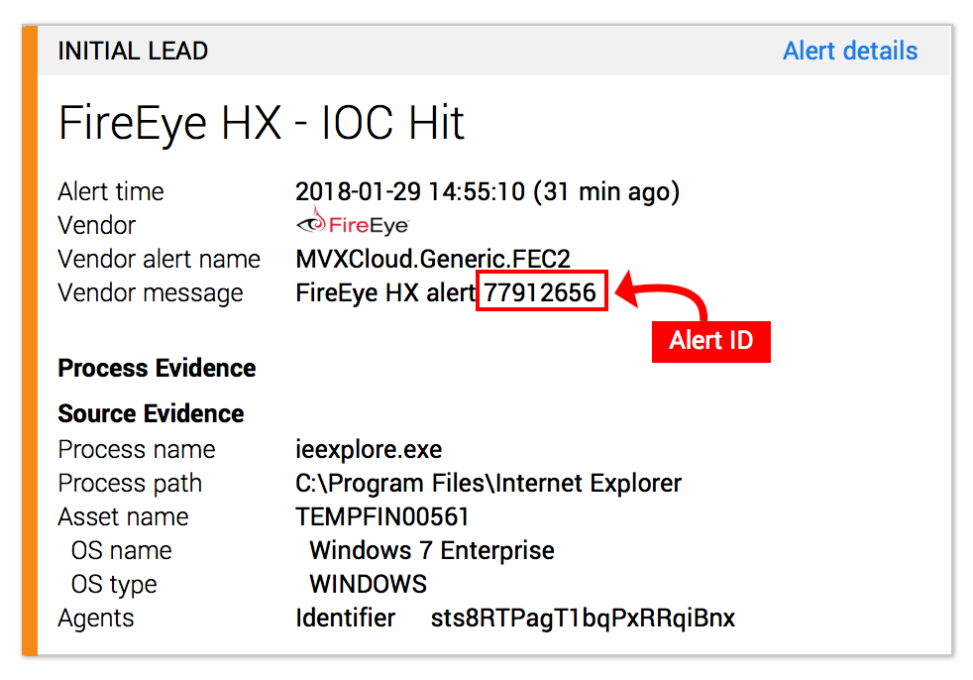Click the Process path label
Screen dimensions: 973x680
131,484
